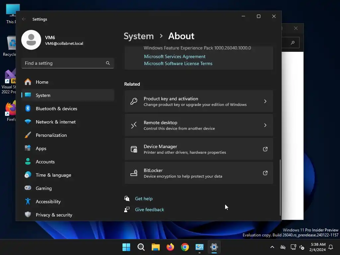340x255 pixels.
Task: Click the Bluetooth icon in the sidebar
Action: 28,108
